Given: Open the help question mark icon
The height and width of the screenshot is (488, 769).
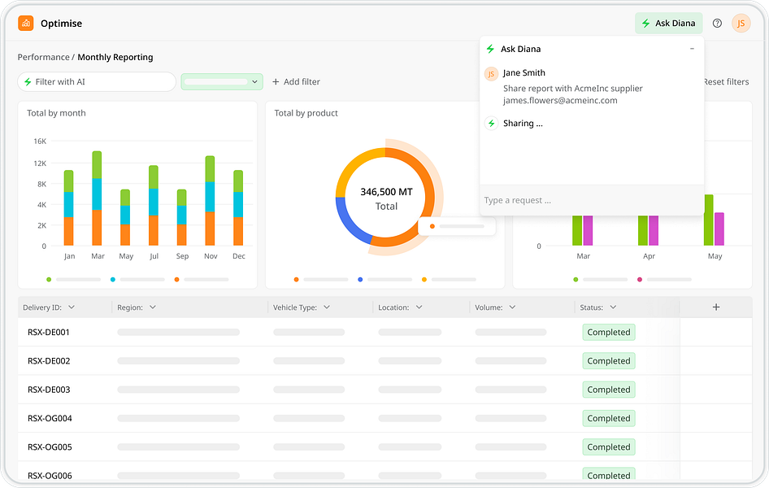Looking at the screenshot, I should [x=717, y=23].
